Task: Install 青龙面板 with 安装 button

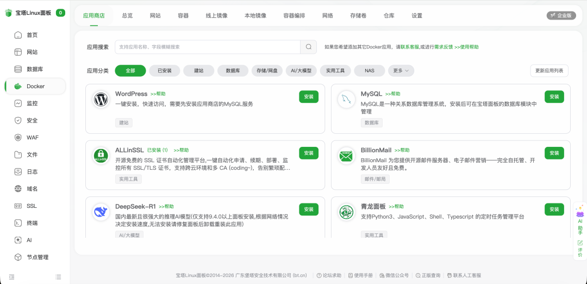Action: tap(554, 209)
